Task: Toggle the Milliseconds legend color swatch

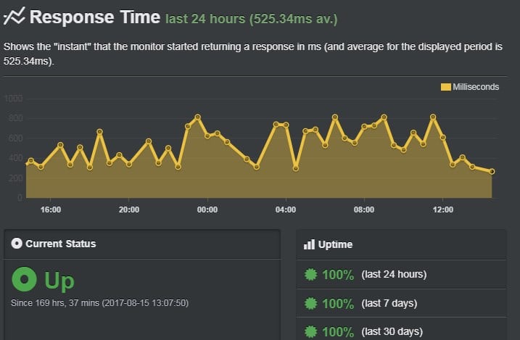Action: (x=446, y=87)
